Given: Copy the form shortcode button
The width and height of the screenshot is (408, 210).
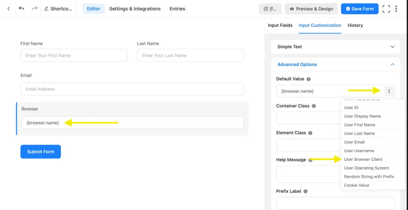Looking at the screenshot, I should [x=270, y=9].
